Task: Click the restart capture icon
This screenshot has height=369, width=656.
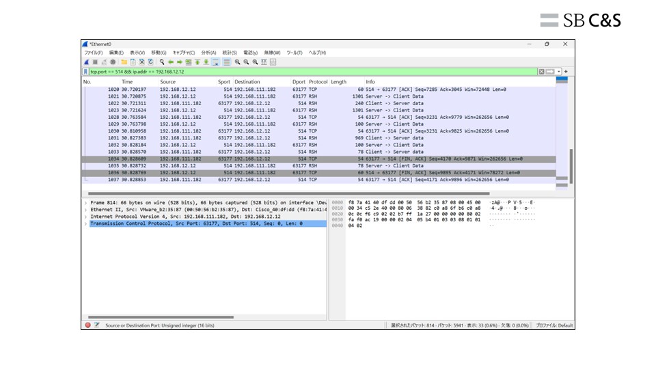Action: (x=104, y=62)
